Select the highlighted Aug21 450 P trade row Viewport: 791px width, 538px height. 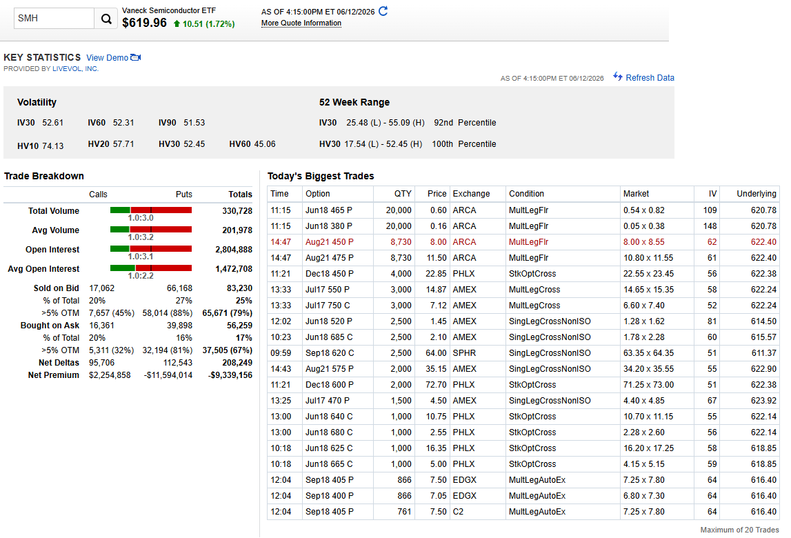pyautogui.click(x=523, y=242)
